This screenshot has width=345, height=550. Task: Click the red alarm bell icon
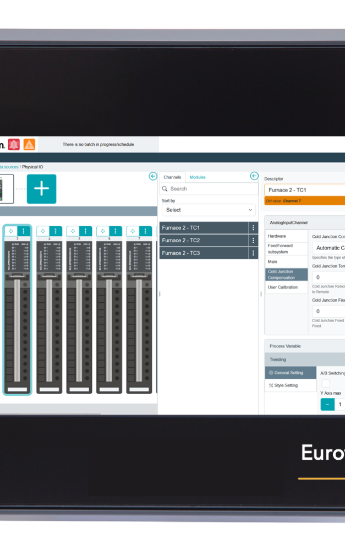coord(14,145)
